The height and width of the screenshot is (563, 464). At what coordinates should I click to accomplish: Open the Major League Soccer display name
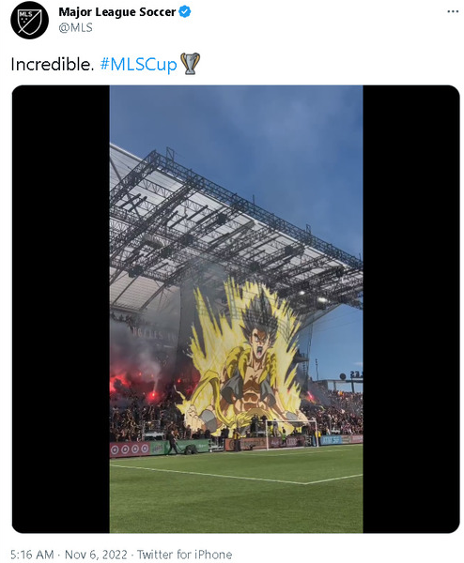pyautogui.click(x=117, y=12)
